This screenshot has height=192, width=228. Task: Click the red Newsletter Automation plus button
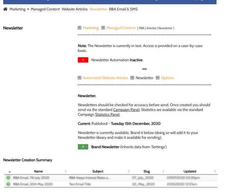pyautogui.click(x=83, y=60)
